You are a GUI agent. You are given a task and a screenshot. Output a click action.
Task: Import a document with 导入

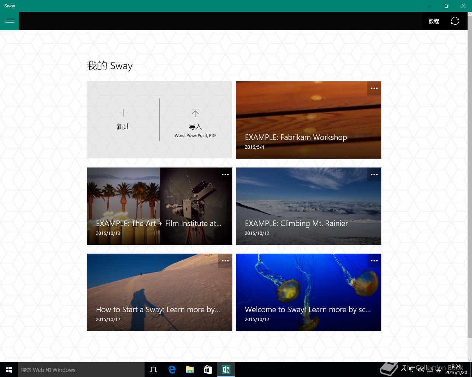195,120
